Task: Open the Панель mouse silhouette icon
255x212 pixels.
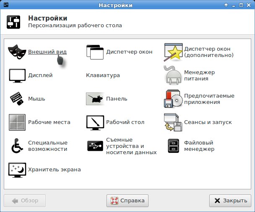Action: 95,99
